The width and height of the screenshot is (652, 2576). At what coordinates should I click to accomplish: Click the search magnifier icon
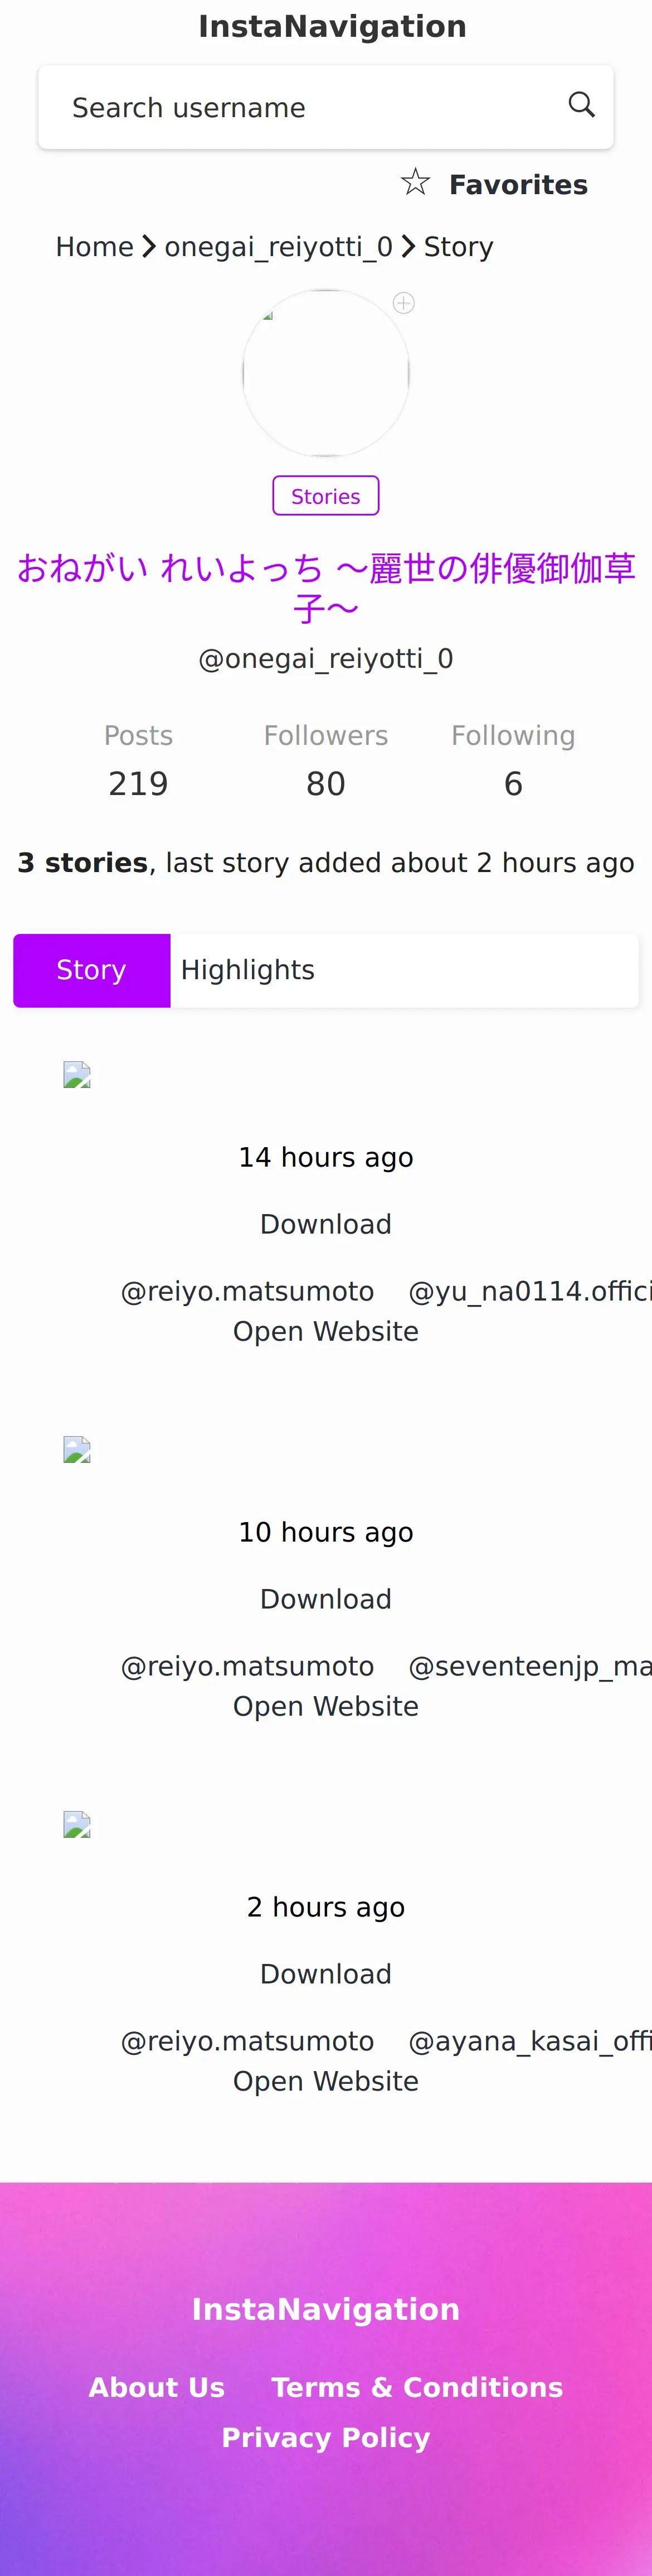pos(581,105)
